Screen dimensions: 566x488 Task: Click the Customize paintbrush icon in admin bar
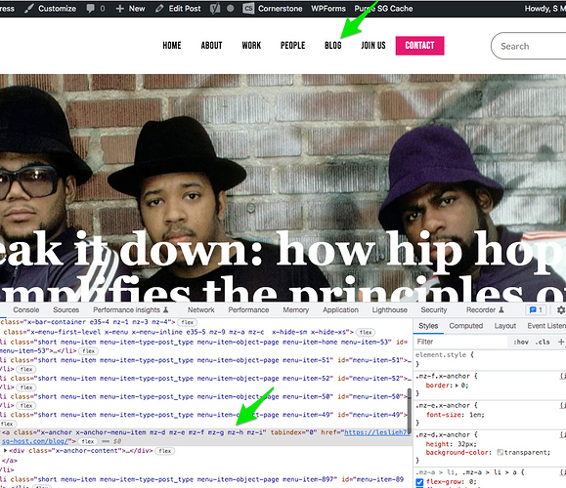[29, 8]
